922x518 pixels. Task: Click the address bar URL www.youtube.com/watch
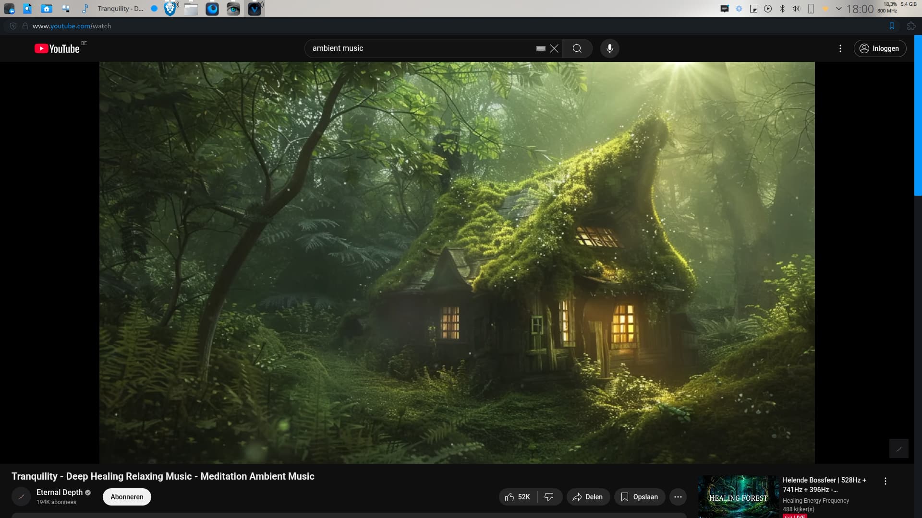coord(72,26)
